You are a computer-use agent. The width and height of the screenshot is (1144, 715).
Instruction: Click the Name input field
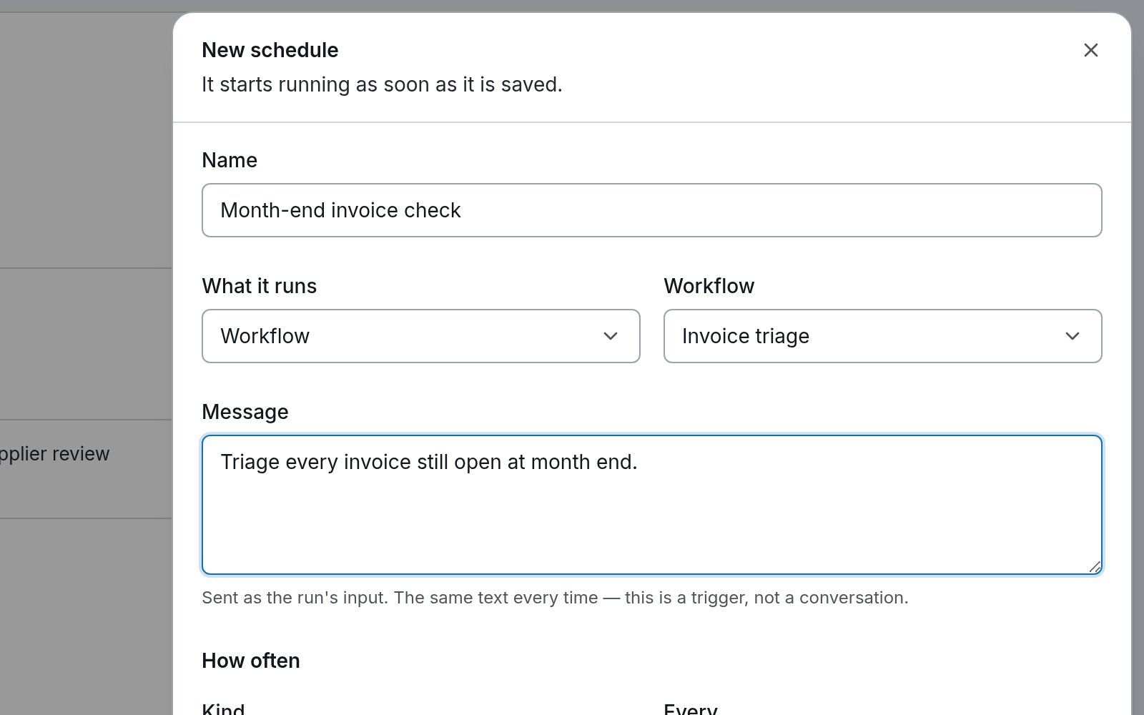pos(651,210)
